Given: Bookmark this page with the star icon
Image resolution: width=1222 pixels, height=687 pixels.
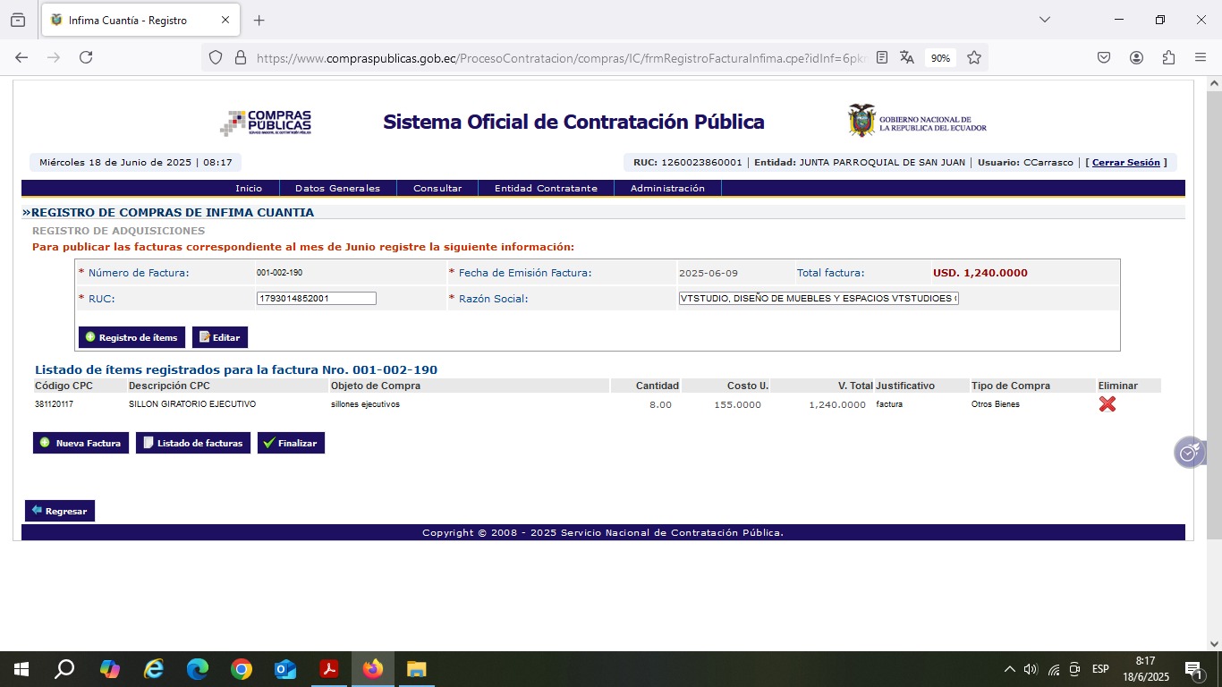Looking at the screenshot, I should pos(974,57).
